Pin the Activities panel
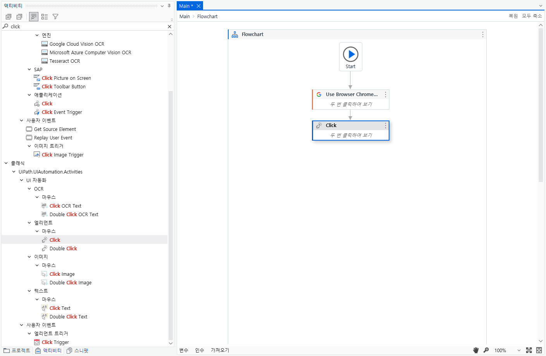This screenshot has height=356, width=546. click(169, 6)
